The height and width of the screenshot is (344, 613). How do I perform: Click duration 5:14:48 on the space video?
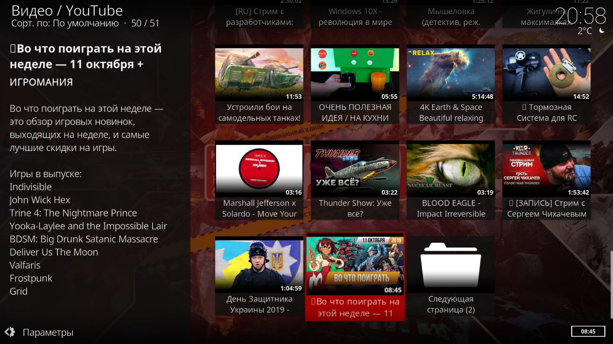point(482,97)
